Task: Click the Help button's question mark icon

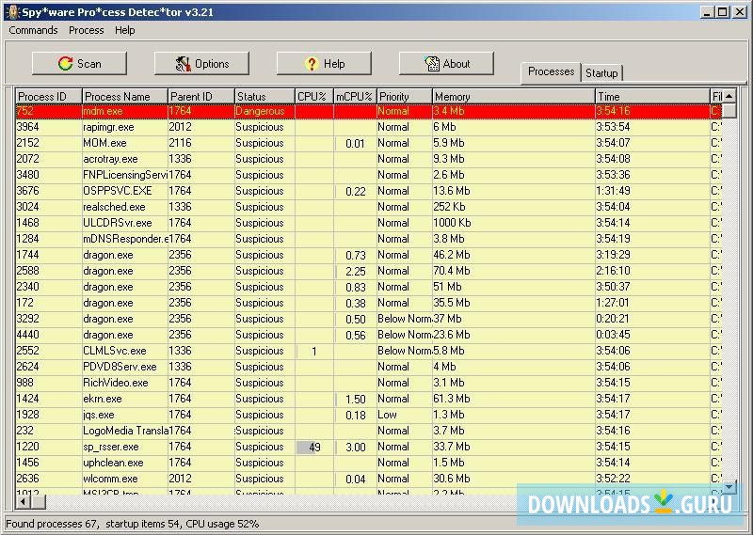Action: tap(312, 63)
